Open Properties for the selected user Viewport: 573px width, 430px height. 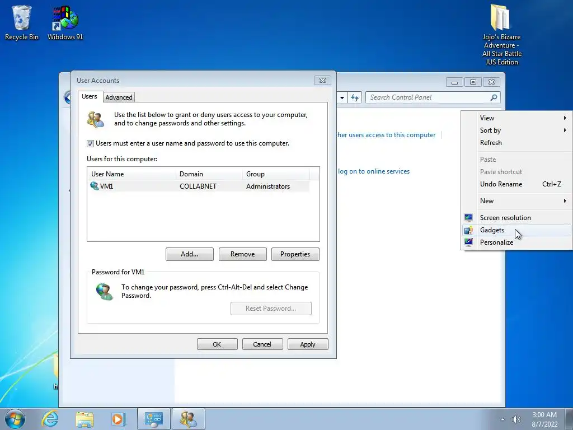pos(295,254)
